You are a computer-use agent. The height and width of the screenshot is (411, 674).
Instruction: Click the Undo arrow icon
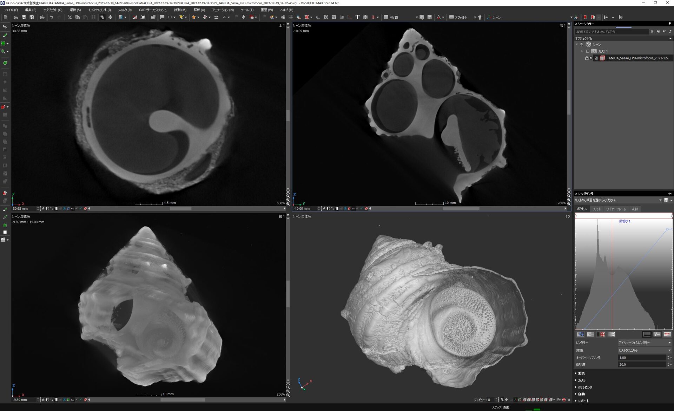point(51,17)
